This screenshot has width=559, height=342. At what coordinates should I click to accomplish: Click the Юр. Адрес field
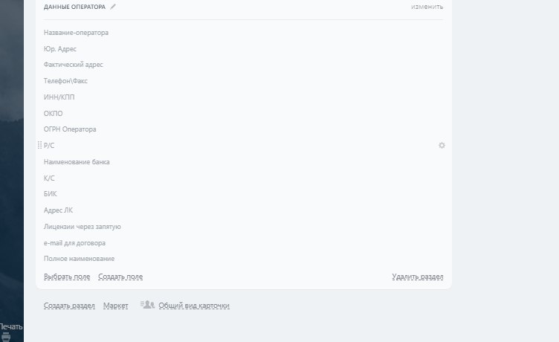[x=60, y=49]
